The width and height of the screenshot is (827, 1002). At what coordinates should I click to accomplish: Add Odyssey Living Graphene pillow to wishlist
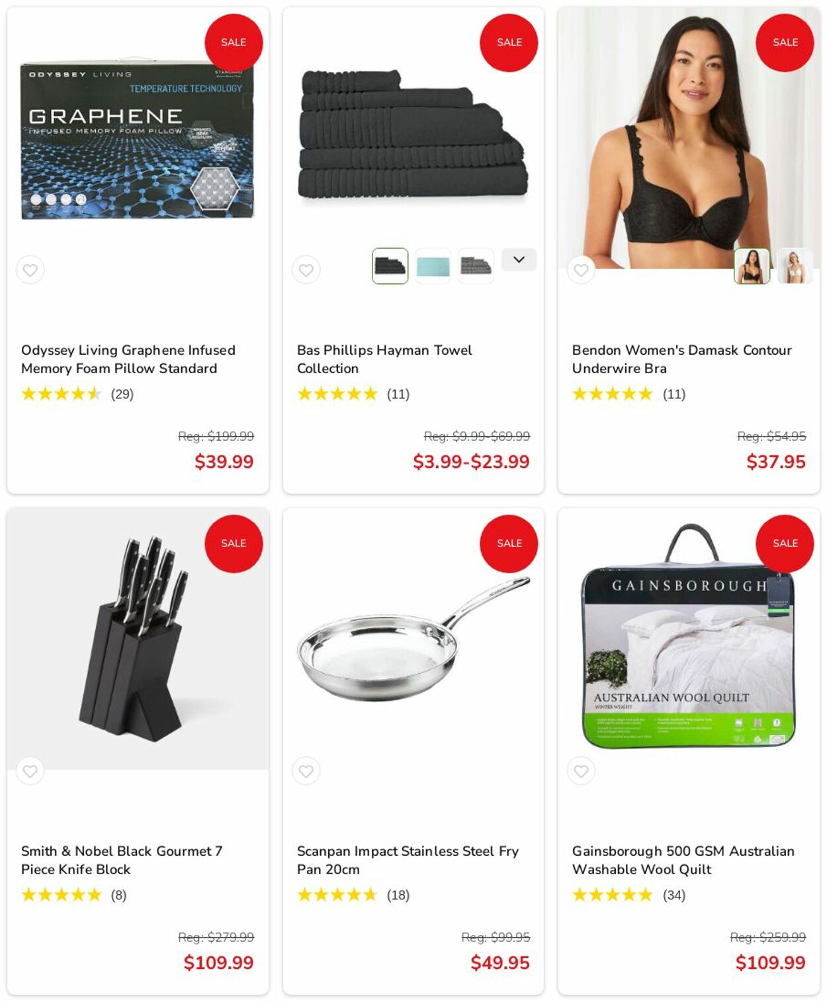point(30,270)
